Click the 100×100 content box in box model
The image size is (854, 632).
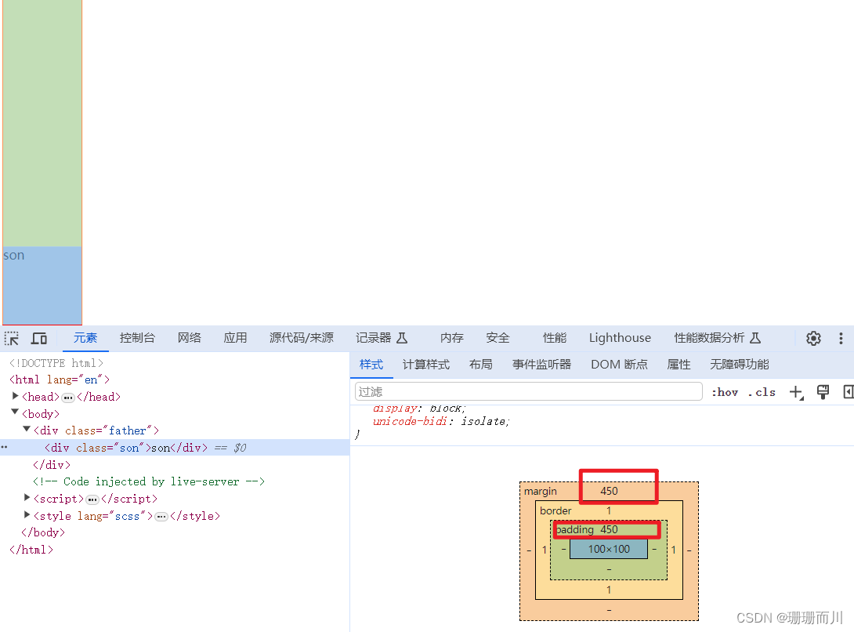coord(609,549)
